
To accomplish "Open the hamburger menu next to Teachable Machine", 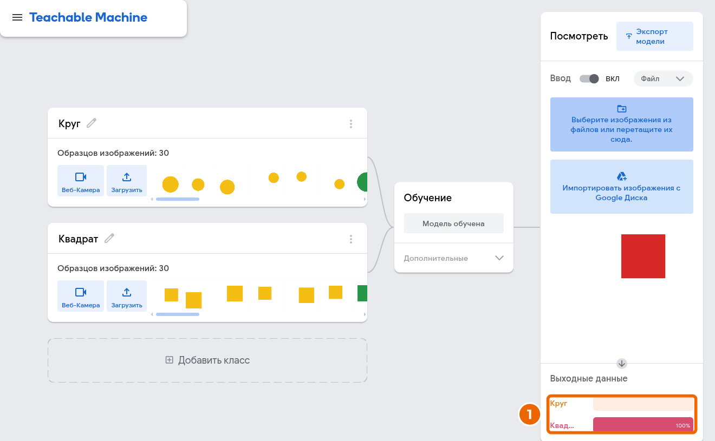I will (17, 17).
